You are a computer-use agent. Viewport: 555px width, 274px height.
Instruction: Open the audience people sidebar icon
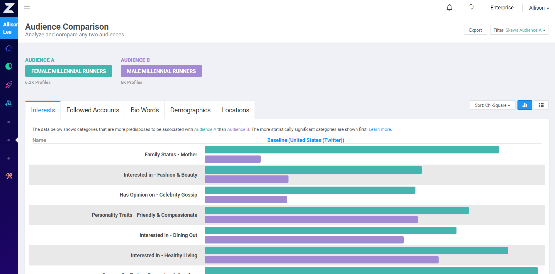[x=9, y=103]
